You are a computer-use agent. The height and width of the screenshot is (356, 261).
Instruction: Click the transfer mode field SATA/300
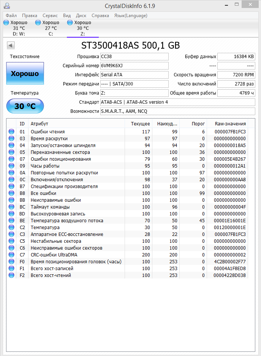tap(134, 84)
